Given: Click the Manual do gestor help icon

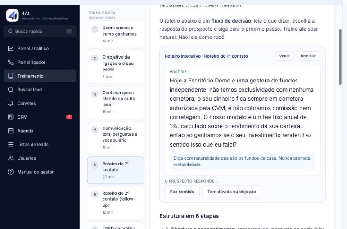Looking at the screenshot, I should point(10,172).
